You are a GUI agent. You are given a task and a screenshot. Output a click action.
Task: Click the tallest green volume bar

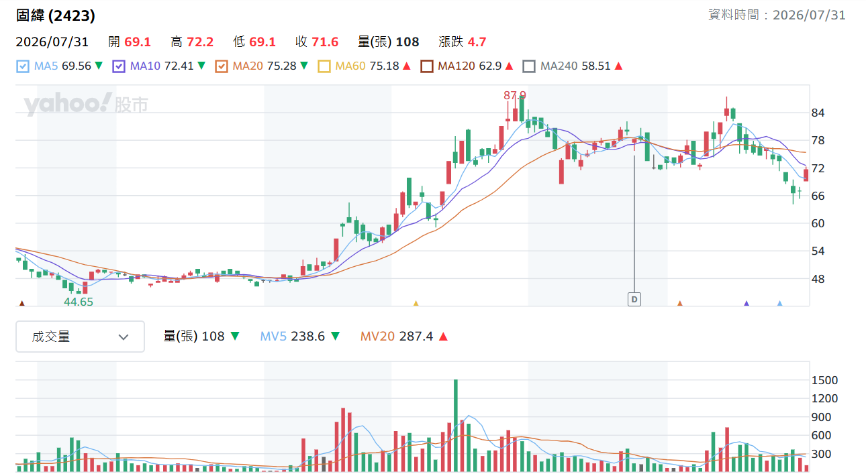456,426
